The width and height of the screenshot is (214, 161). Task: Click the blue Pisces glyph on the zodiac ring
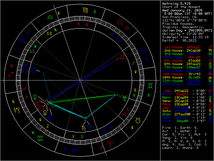(75, 150)
